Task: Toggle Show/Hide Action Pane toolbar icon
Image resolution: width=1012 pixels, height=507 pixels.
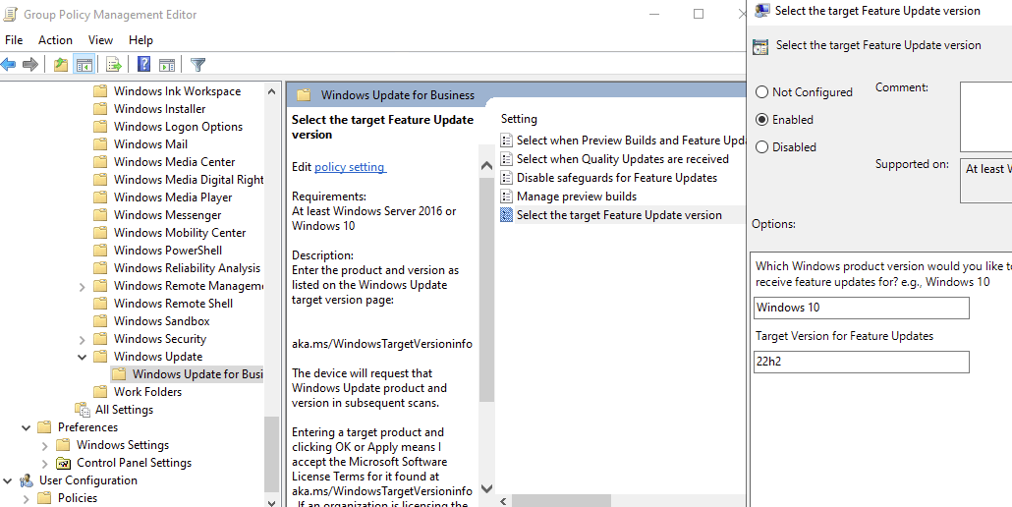Action: pyautogui.click(x=167, y=64)
